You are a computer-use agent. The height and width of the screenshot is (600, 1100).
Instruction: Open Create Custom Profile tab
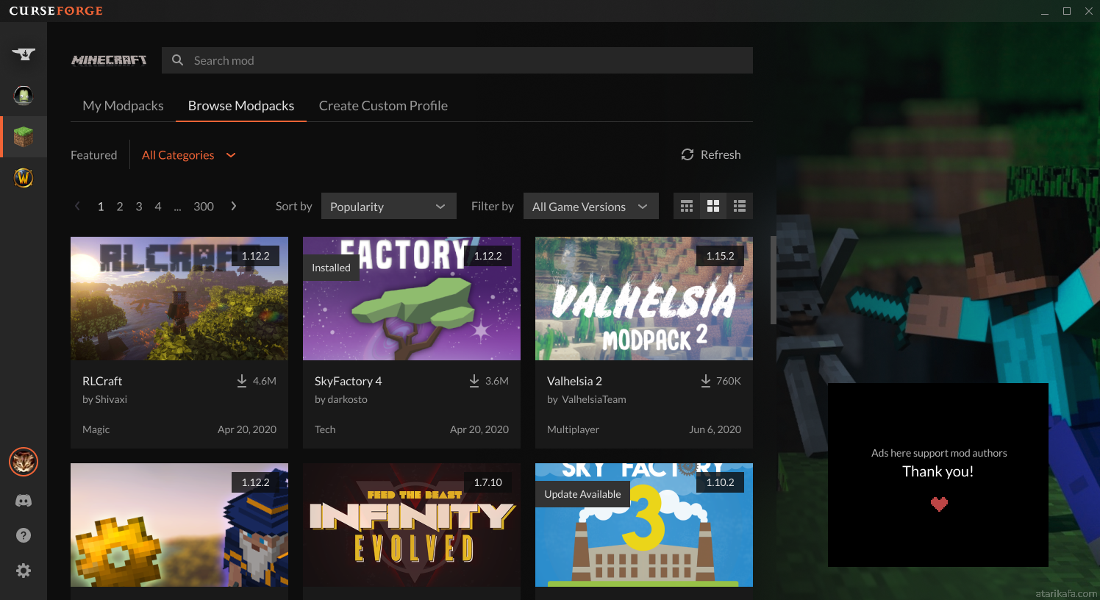click(x=383, y=106)
